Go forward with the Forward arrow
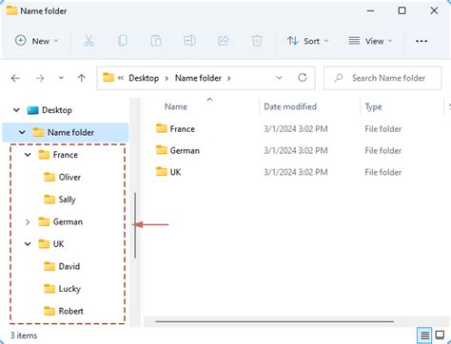This screenshot has width=451, height=344. [40, 78]
